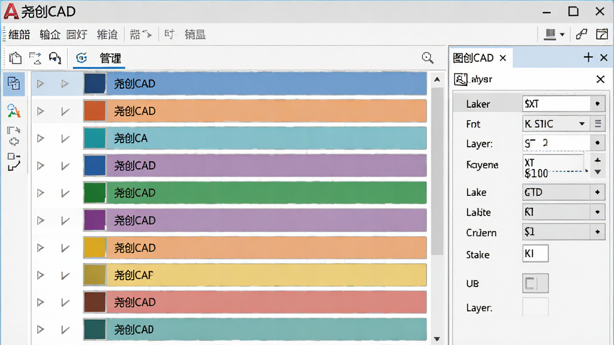Click the dot button of the Labte KI field
The height and width of the screenshot is (345, 614).
[598, 212]
